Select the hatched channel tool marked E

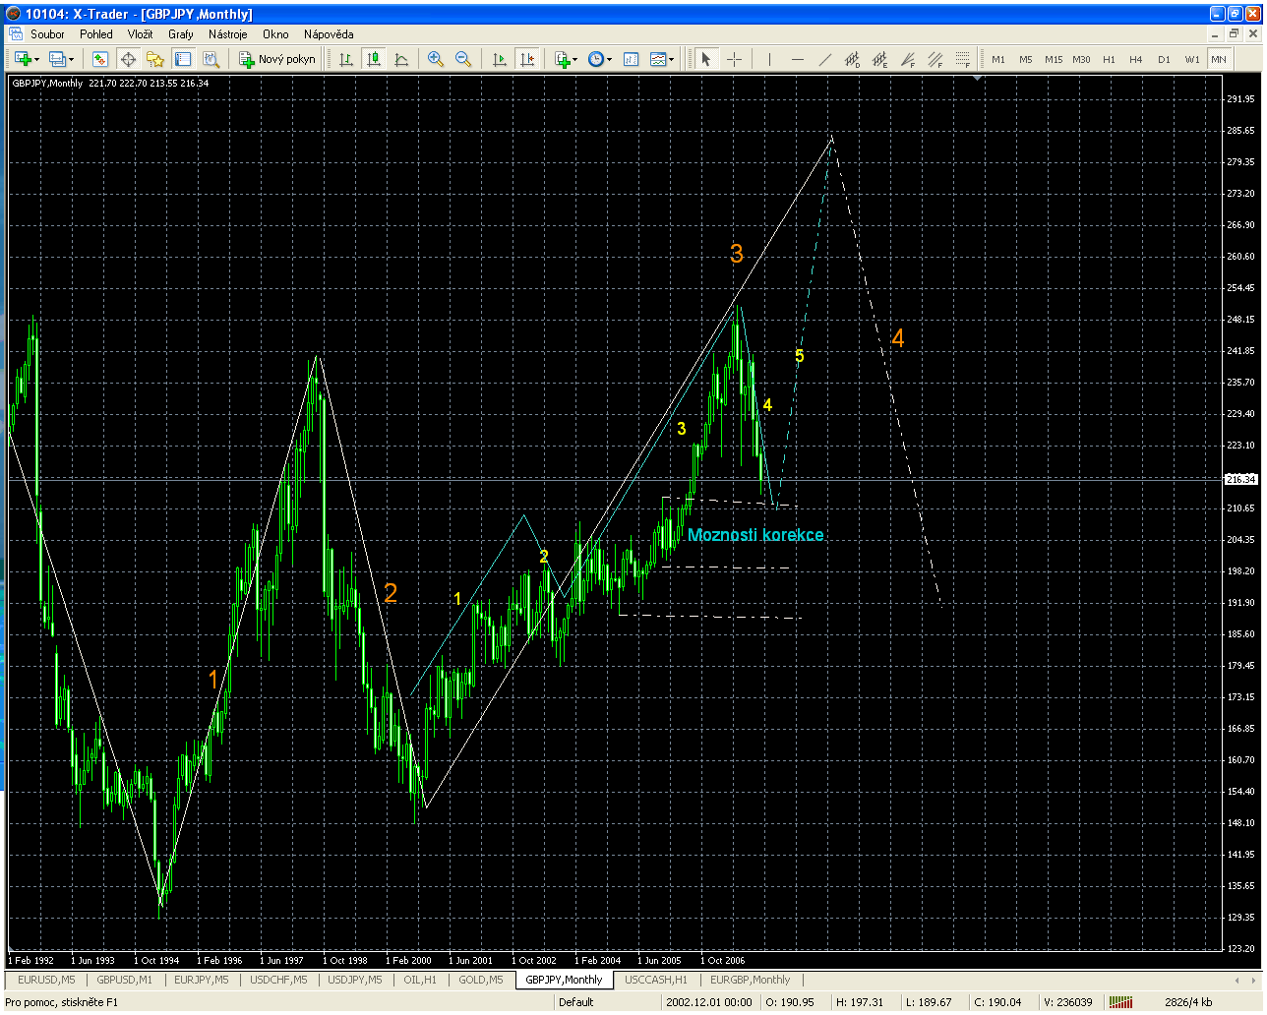click(879, 59)
